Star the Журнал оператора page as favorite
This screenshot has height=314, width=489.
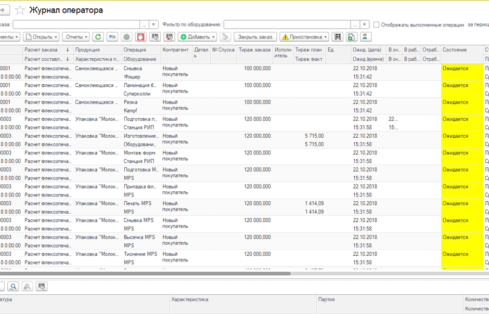(20, 10)
